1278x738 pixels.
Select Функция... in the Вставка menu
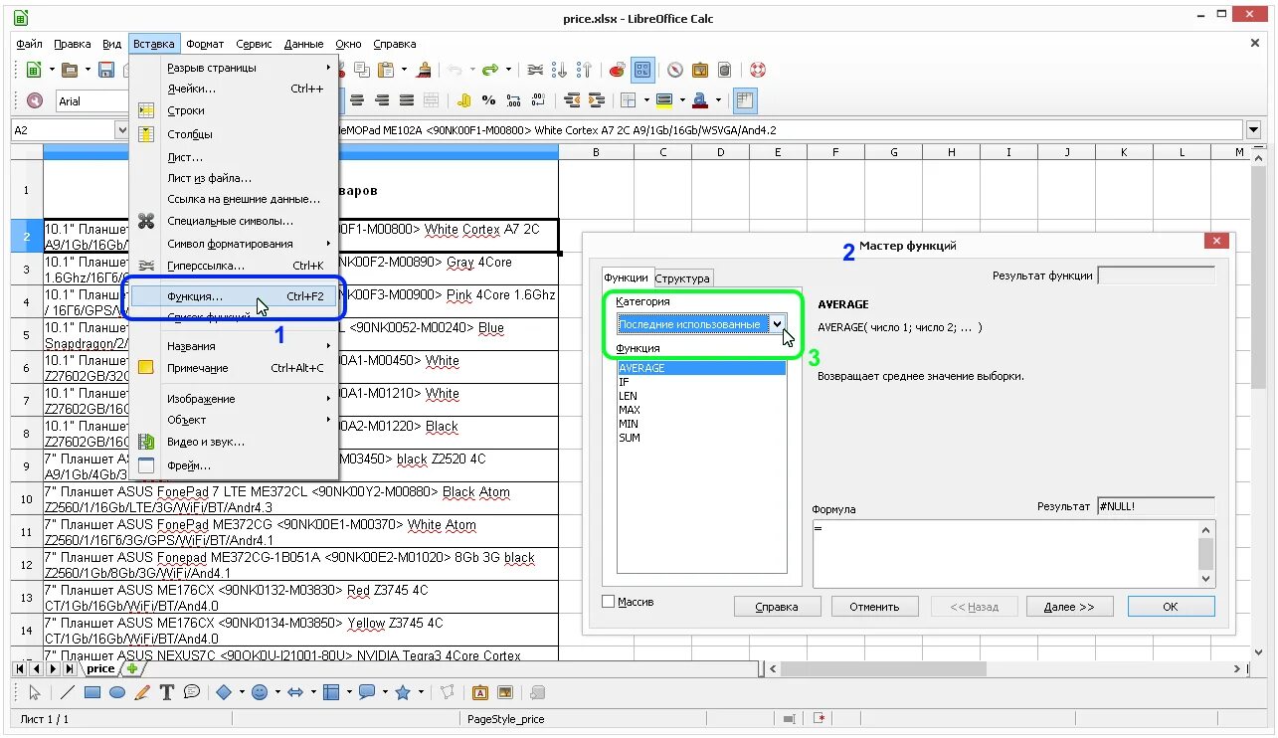click(x=235, y=296)
